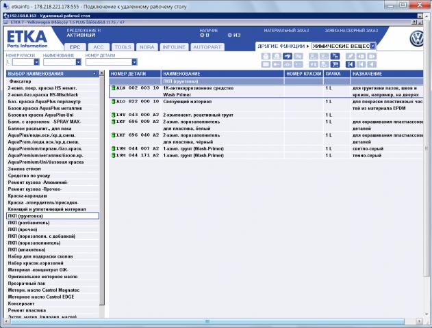Click ПРЕДЛОЖЕНИЕ FI АКТИВНЫЙ status

pyautogui.click(x=84, y=33)
